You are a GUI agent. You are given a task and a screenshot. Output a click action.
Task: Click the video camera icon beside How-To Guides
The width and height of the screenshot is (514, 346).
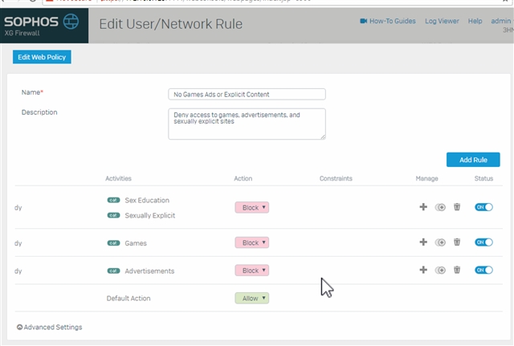(x=363, y=21)
